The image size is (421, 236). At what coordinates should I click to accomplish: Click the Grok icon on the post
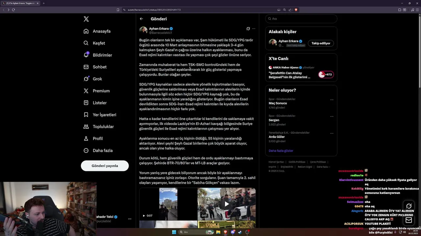coord(248,29)
